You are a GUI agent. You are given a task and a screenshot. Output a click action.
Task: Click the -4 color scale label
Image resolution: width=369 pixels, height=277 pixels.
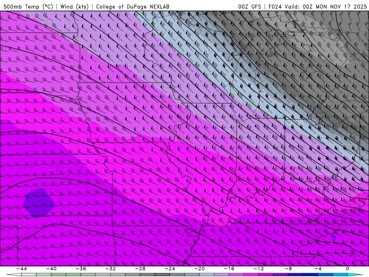(318, 269)
